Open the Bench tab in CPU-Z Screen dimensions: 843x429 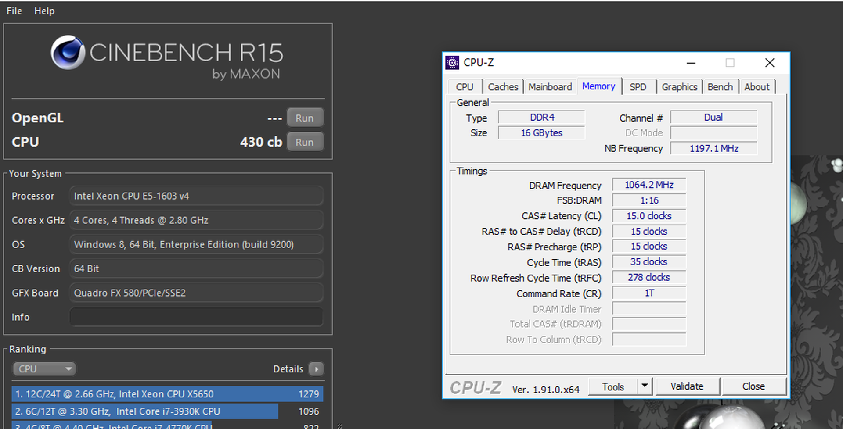coord(720,87)
